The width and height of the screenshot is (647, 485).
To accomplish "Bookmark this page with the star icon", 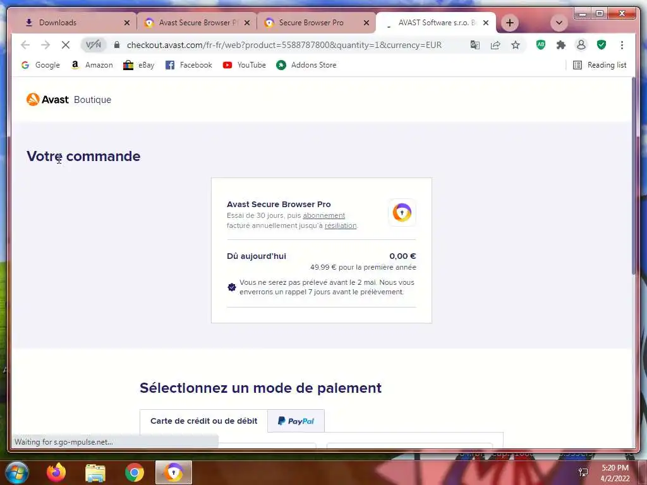I will 516,45.
